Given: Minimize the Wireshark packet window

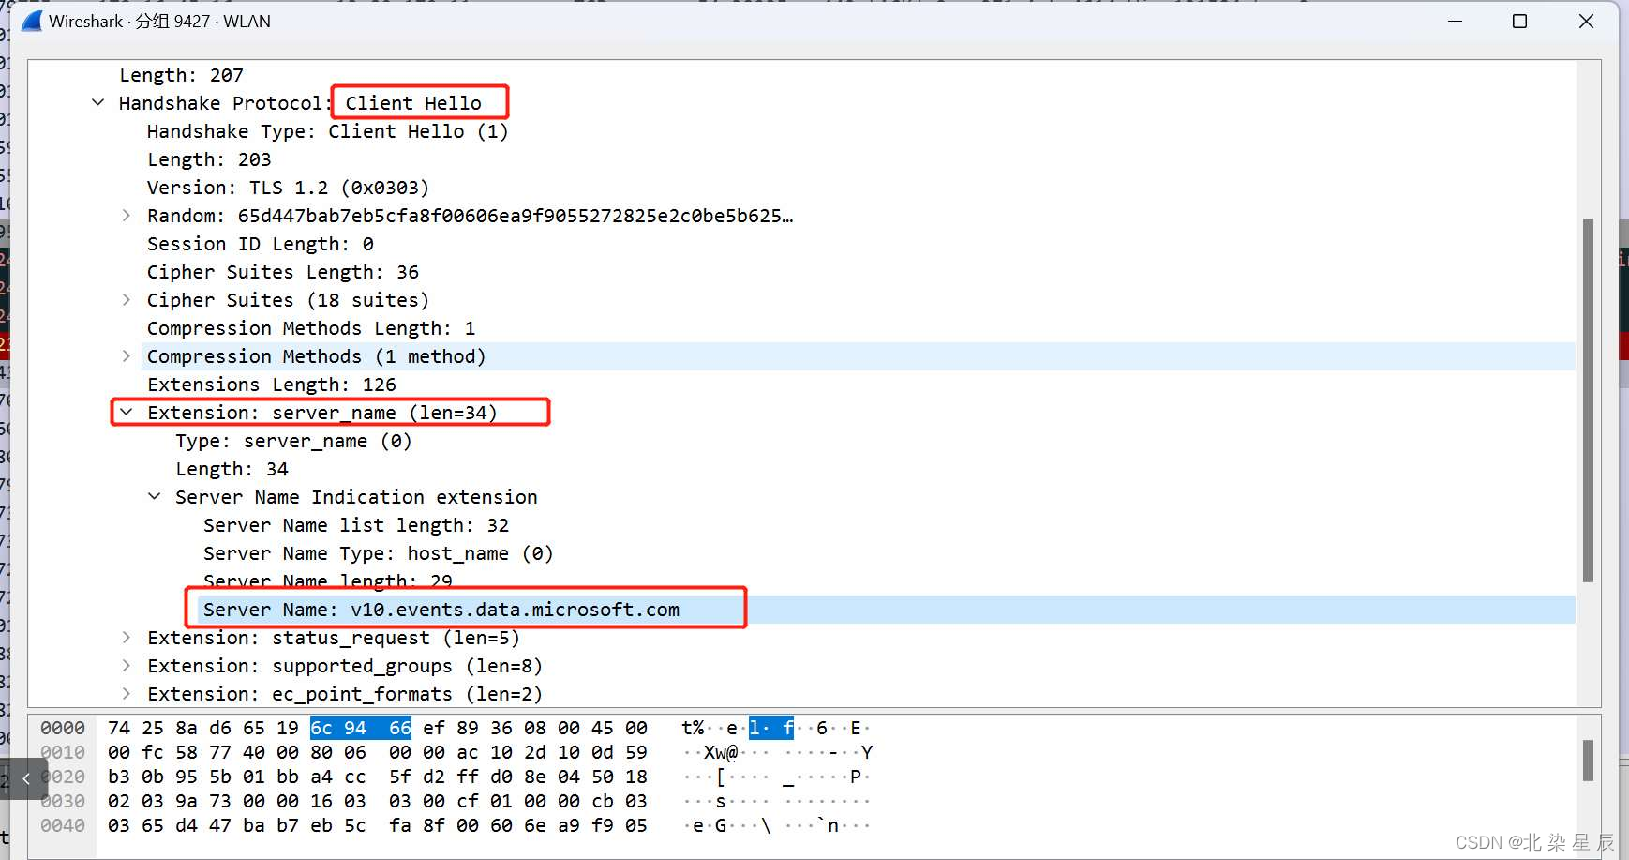Looking at the screenshot, I should click(x=1456, y=21).
